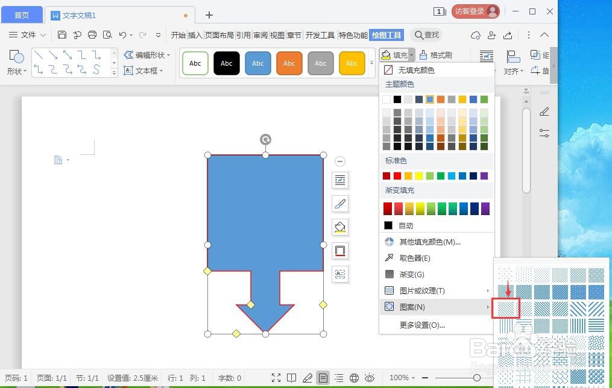Screen dimensions: 612x388
Task: Click the 编辑形状 edit shape tool
Action: [x=147, y=55]
